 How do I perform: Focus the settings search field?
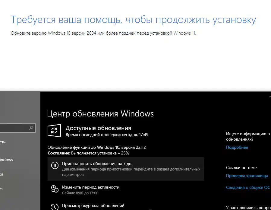pyautogui.click(x=17, y=128)
